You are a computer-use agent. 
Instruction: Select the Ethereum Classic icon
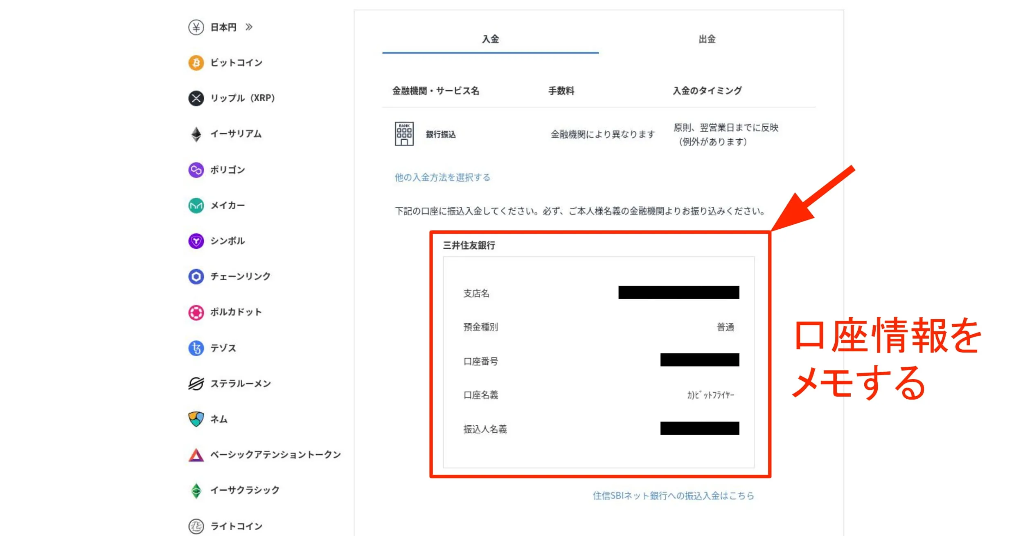tap(196, 490)
